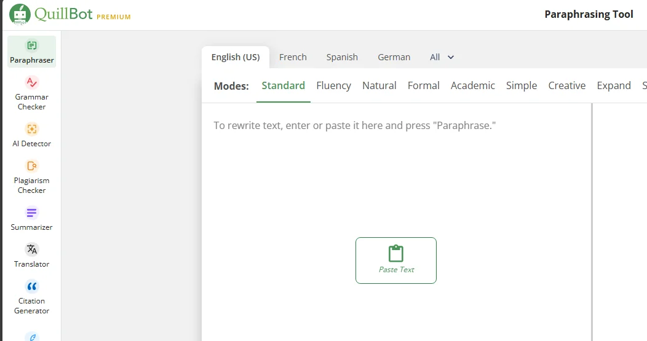Screen dimensions: 647x341
Task: Open the Summarizer icon
Action: (32, 213)
